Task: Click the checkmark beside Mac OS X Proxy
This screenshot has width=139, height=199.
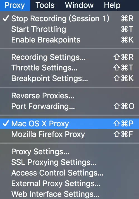Action: pos(6,124)
